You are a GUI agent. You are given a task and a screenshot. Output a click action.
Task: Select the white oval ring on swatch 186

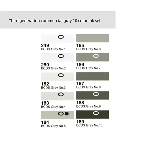click(x=95, y=56)
